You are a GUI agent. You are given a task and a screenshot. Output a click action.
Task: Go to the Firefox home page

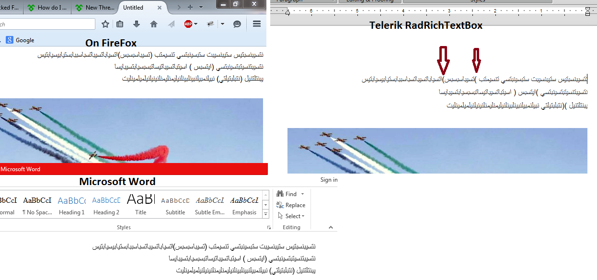tap(154, 24)
